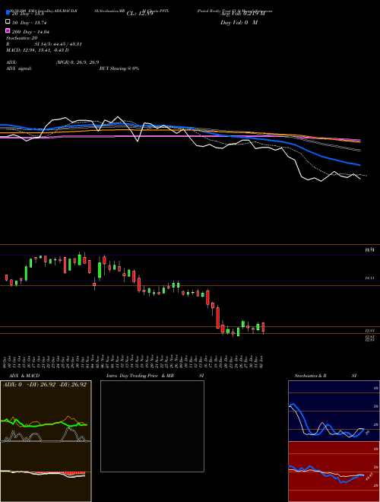Click the 'BUY Slowing @ 0%' signal text
Image resolution: width=380 pixels, height=502 pixels.
pos(119,68)
